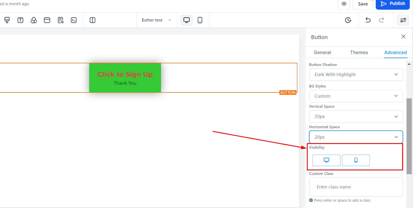
Task: Switch to desktop view in toolbar
Action: point(186,20)
